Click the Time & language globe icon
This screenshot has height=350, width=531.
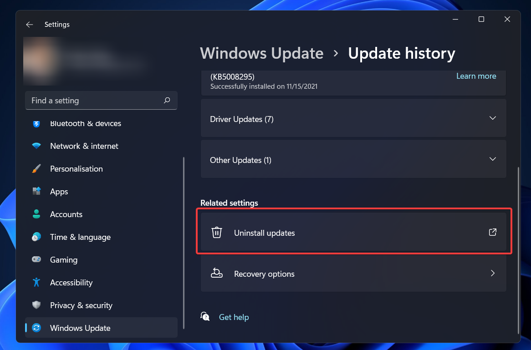click(x=36, y=237)
